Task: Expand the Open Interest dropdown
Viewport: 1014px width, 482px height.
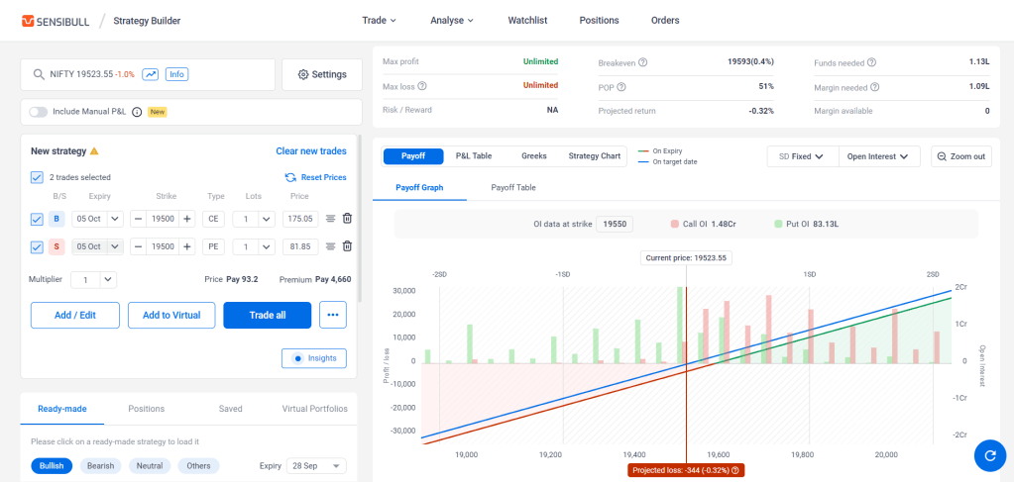Action: (879, 156)
